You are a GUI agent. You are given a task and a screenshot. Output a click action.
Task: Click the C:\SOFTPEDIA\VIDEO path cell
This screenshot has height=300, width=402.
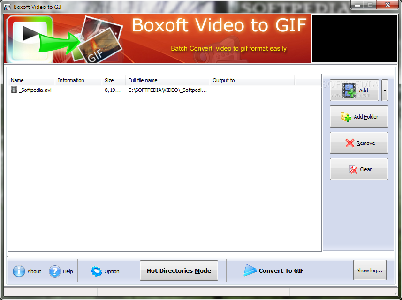pos(167,90)
